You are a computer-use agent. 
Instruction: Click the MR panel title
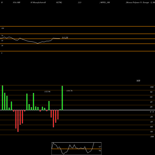[138, 81]
